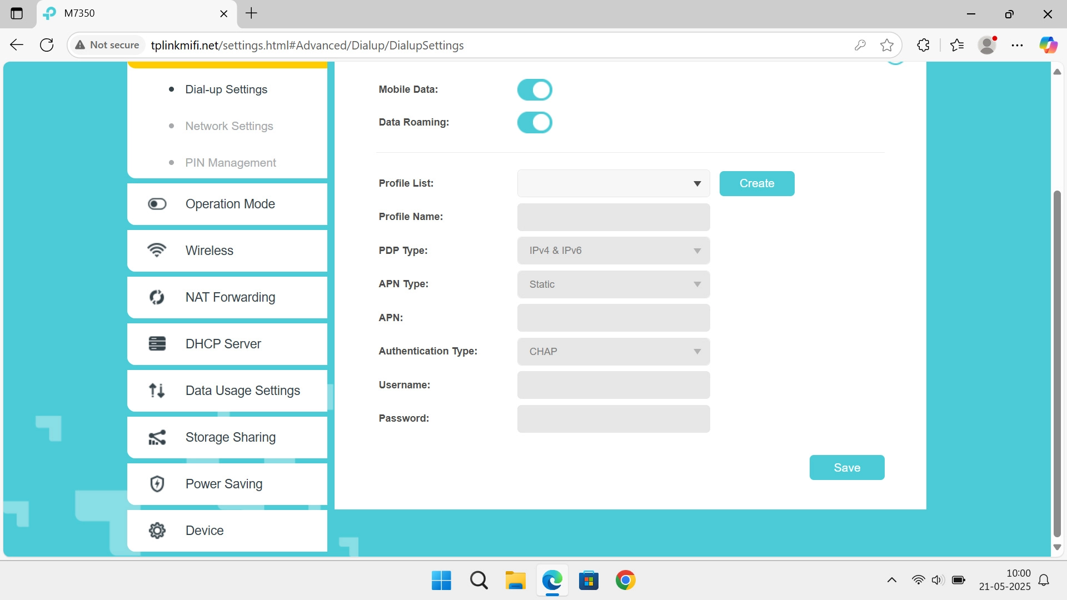Screen dimensions: 1067x600
Task: Open the PDP Type dropdown
Action: pyautogui.click(x=614, y=251)
